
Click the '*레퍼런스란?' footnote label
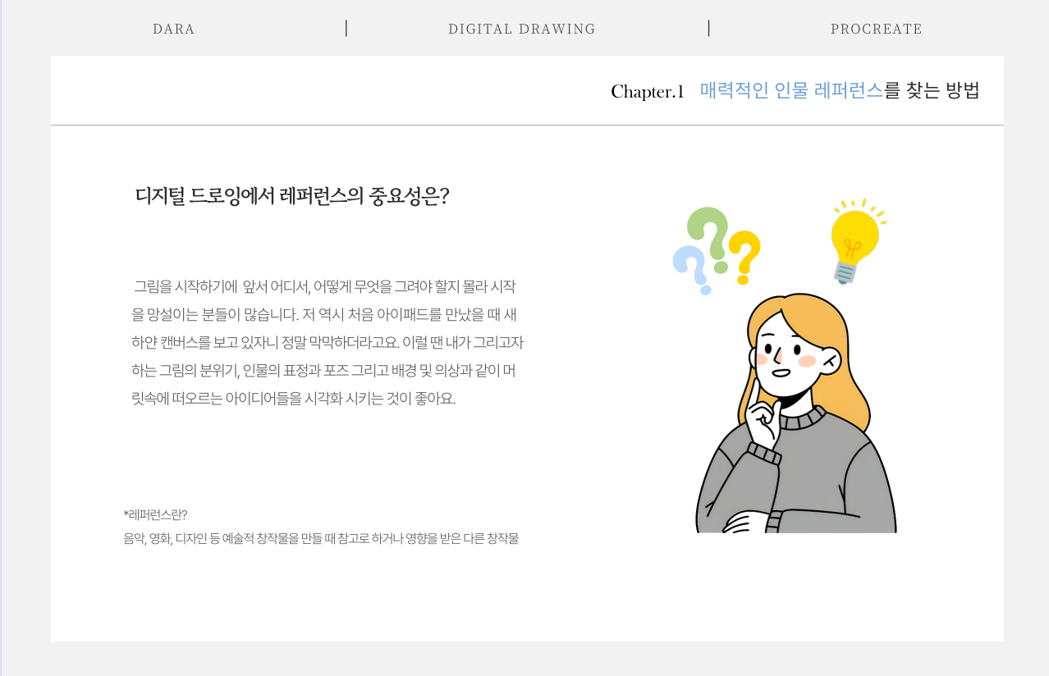[155, 514]
